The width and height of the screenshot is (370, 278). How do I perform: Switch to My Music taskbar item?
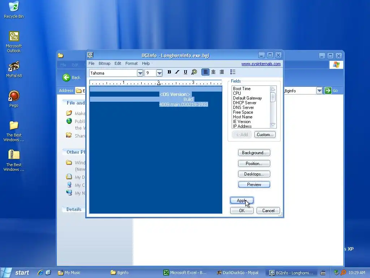pyautogui.click(x=69, y=273)
